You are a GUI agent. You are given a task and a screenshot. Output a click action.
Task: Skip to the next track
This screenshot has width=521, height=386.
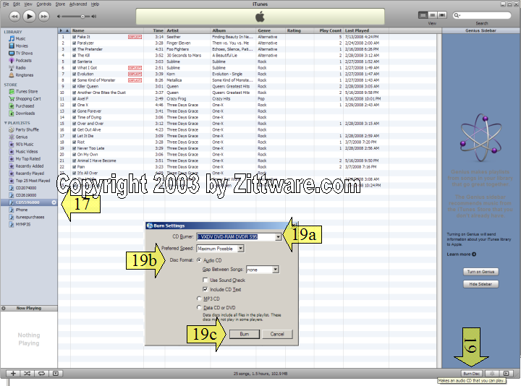[45, 15]
